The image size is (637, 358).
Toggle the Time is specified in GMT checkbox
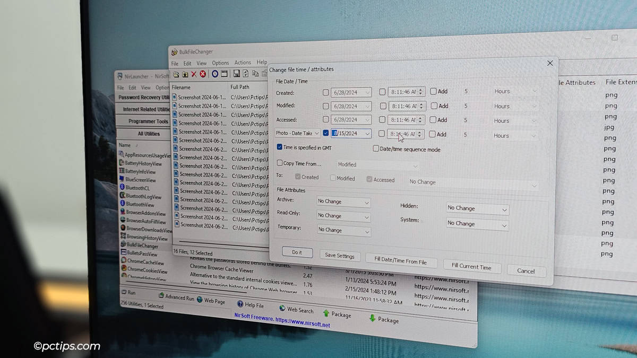tap(280, 147)
